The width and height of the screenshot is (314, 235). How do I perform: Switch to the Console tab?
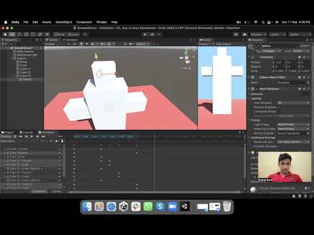tap(26, 133)
